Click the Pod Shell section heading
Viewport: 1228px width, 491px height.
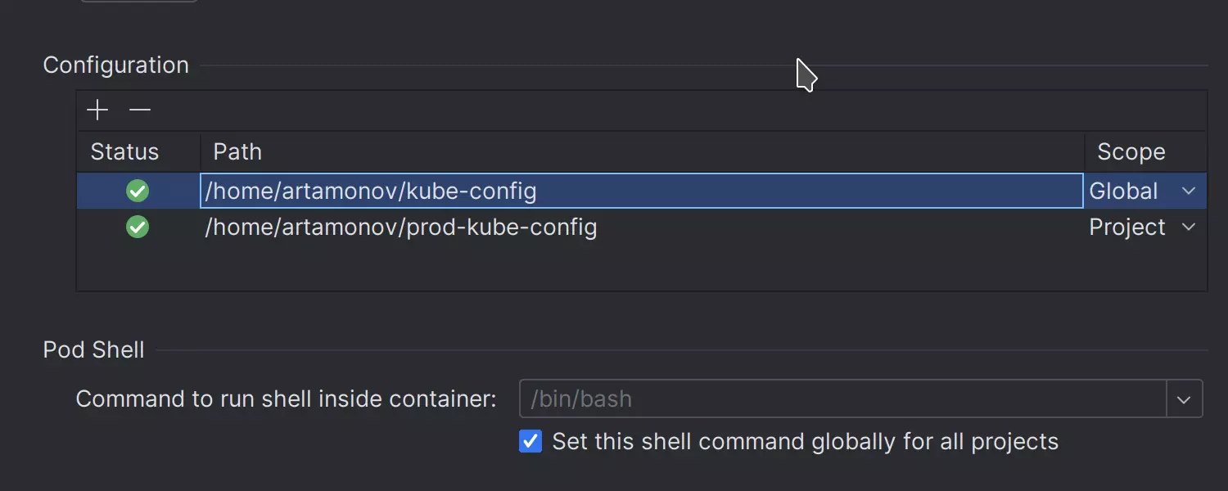tap(93, 350)
